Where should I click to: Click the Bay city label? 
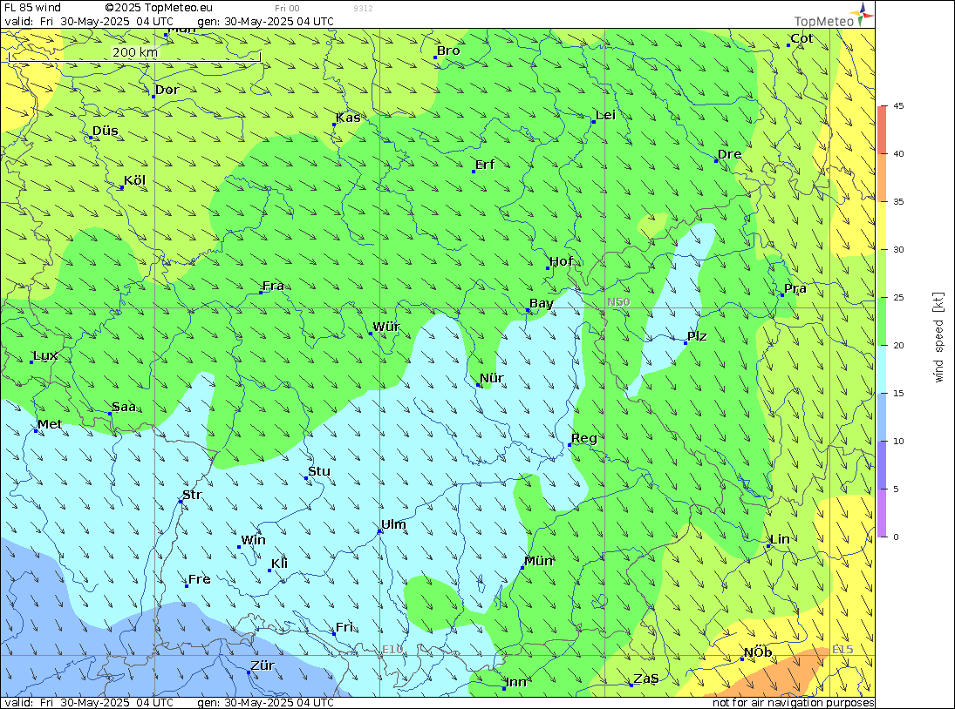pyautogui.click(x=542, y=303)
